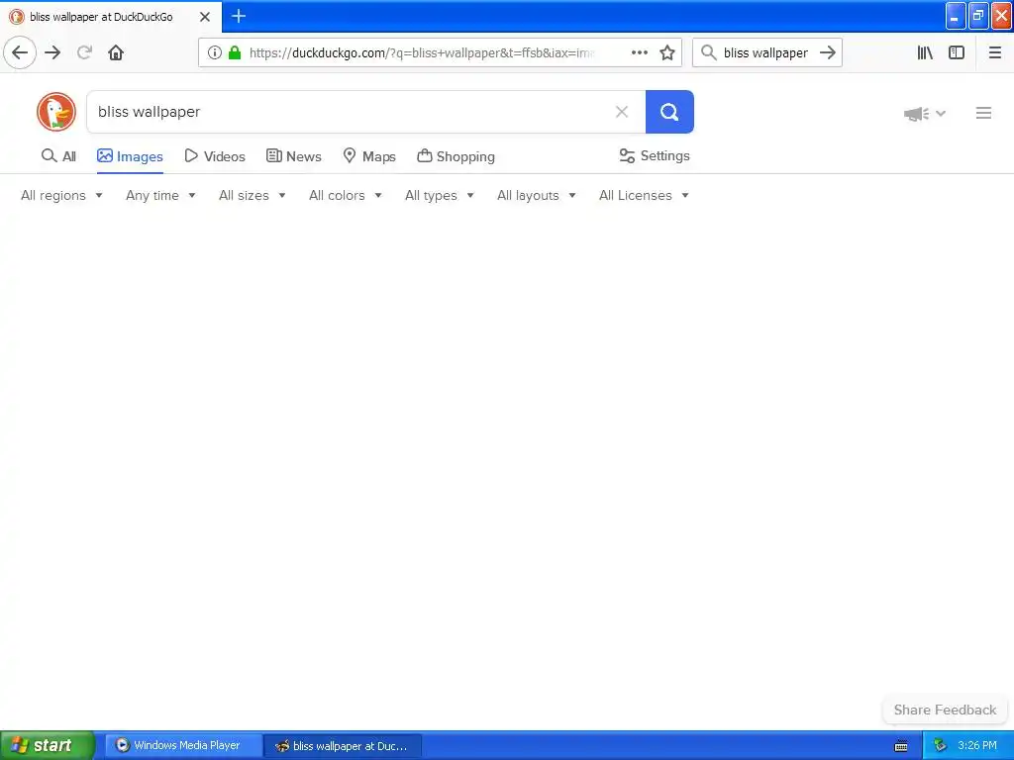Viewport: 1014px width, 760px height.
Task: Expand the All Licenses filter
Action: point(644,195)
